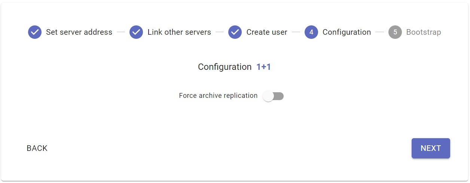Click connector line between Configuration and Bootstrap
The height and width of the screenshot is (183, 470).
coord(379,32)
